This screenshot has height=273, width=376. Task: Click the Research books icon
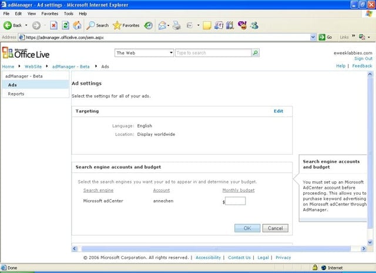(230, 25)
